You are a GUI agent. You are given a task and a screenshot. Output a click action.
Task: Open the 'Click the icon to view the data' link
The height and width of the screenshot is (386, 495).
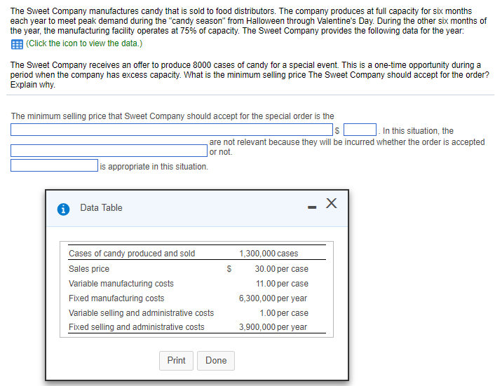pyautogui.click(x=84, y=43)
